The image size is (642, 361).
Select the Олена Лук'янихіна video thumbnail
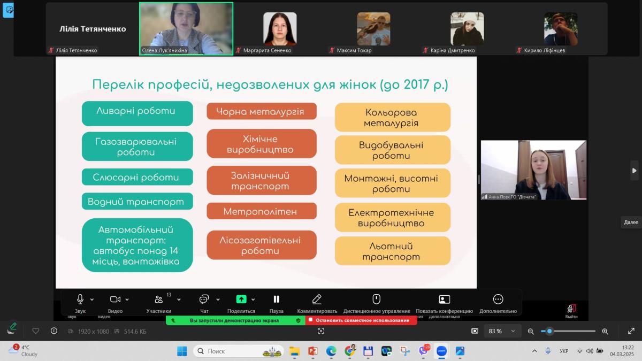186,28
